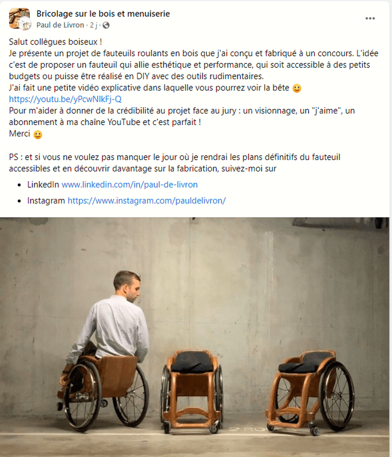The width and height of the screenshot is (392, 457).
Task: Click the 'PS : et si vous' paragraph
Action: point(174,163)
